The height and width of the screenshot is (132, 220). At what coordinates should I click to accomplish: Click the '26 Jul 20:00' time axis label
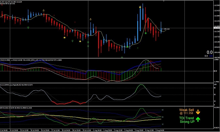pyautogui.click(x=45, y=131)
